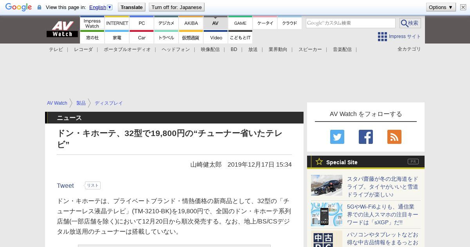Open the Impress サイト link

(x=405, y=36)
